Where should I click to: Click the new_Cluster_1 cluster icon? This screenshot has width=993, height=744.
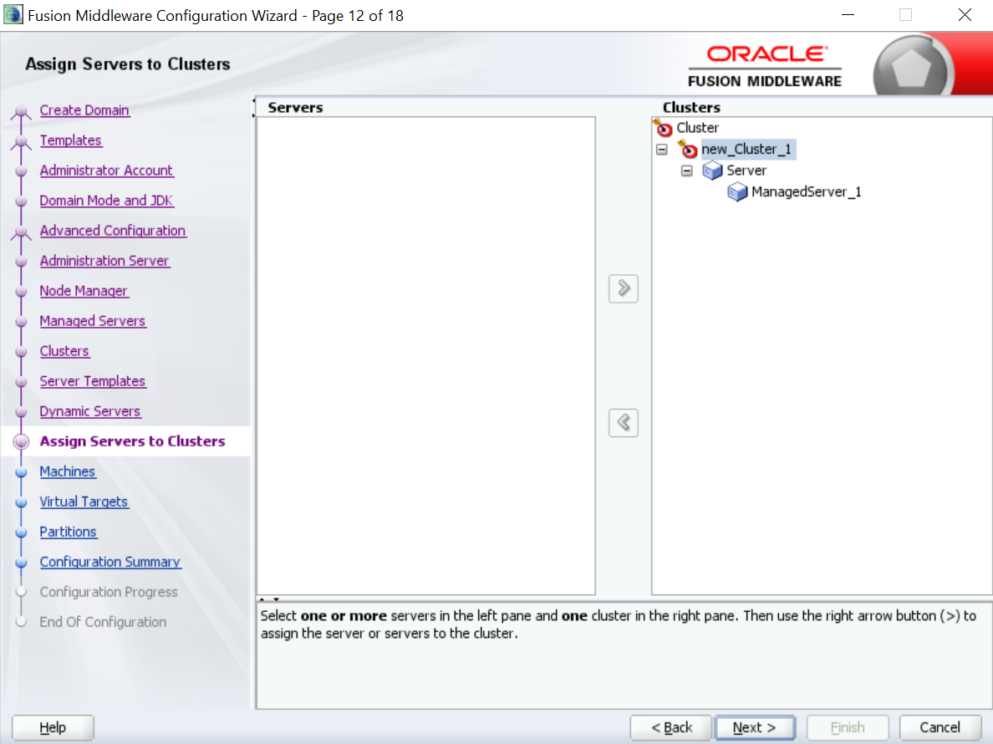(x=688, y=150)
